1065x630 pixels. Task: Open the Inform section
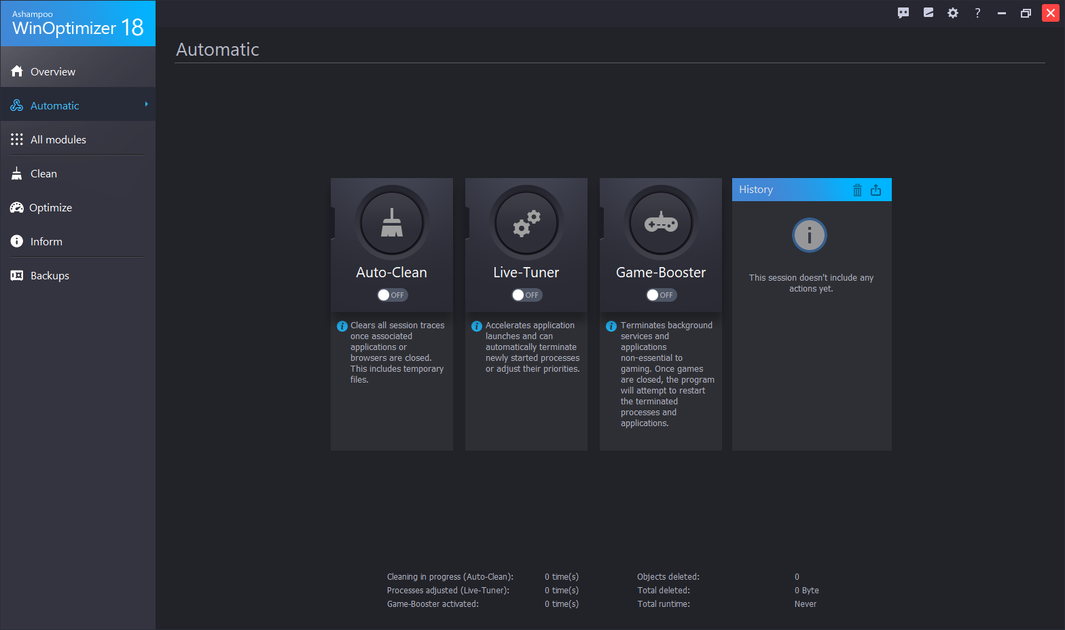pos(78,241)
